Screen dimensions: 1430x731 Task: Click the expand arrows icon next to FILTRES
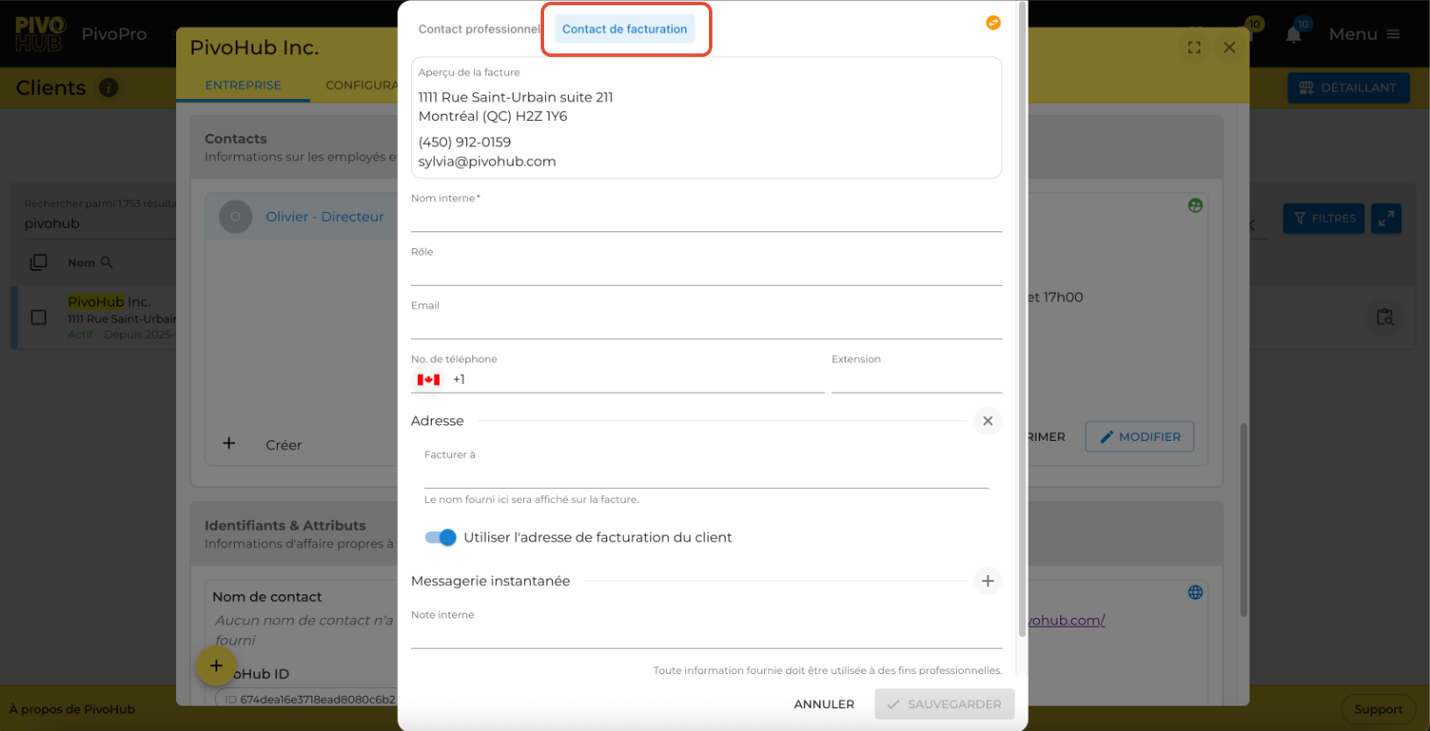click(1386, 218)
